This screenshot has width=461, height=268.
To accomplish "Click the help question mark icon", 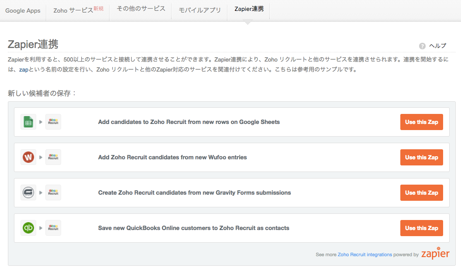I will [422, 46].
